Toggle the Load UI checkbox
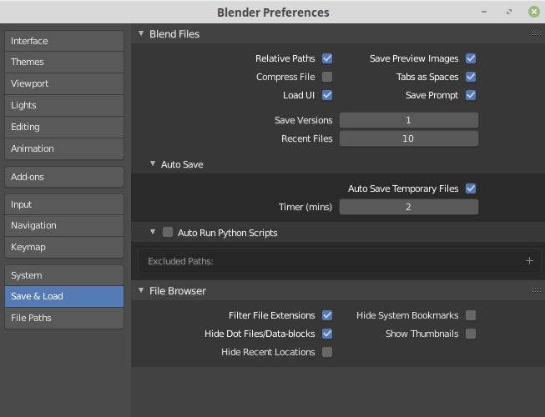Screen dimensions: 545x417 click(x=327, y=95)
